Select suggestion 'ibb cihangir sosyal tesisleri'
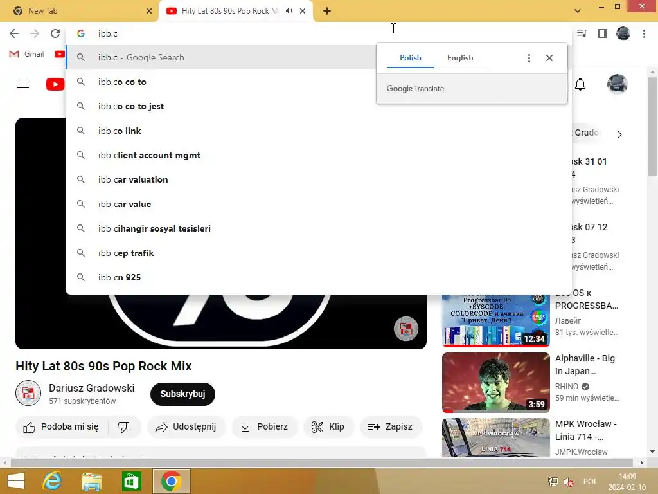The width and height of the screenshot is (658, 494). tap(319, 228)
